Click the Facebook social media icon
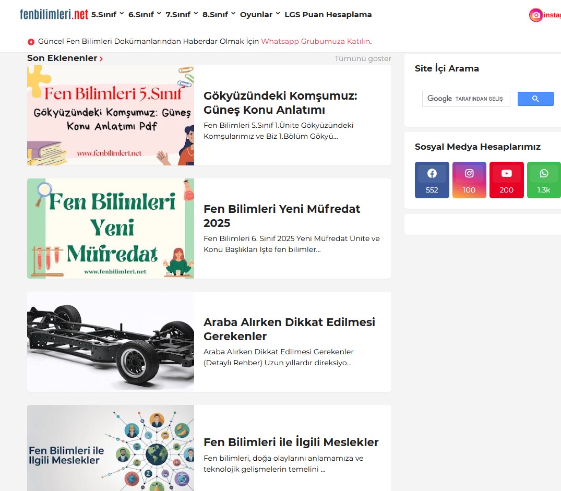This screenshot has height=491, width=561. (x=432, y=174)
